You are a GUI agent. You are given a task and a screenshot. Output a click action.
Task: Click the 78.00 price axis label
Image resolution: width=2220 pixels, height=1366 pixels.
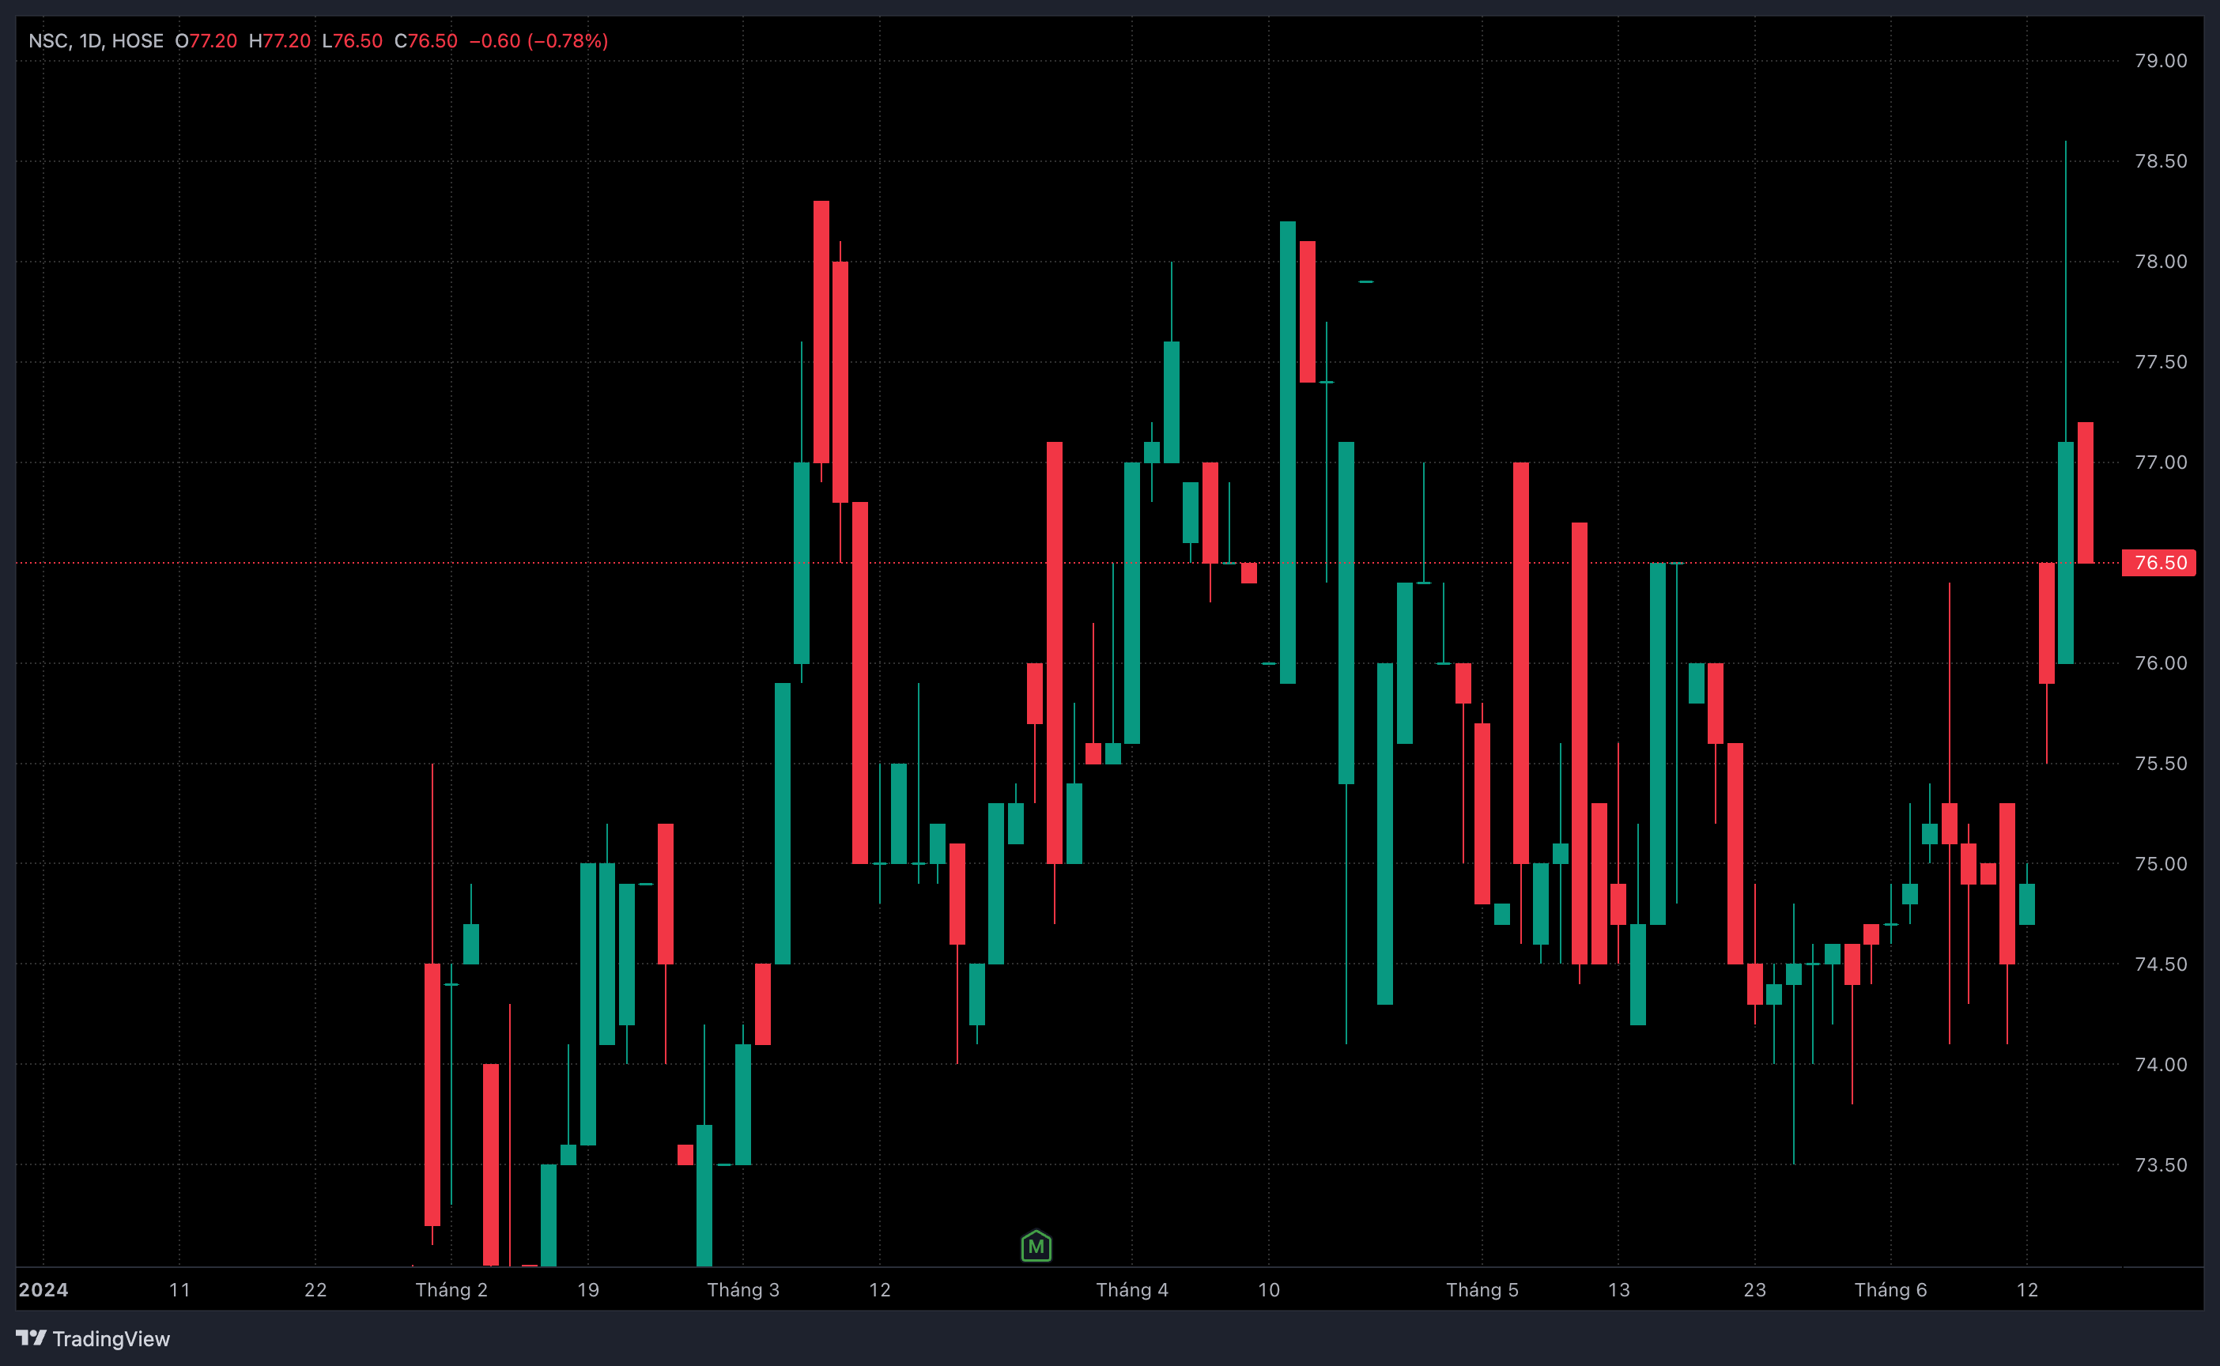[2161, 261]
